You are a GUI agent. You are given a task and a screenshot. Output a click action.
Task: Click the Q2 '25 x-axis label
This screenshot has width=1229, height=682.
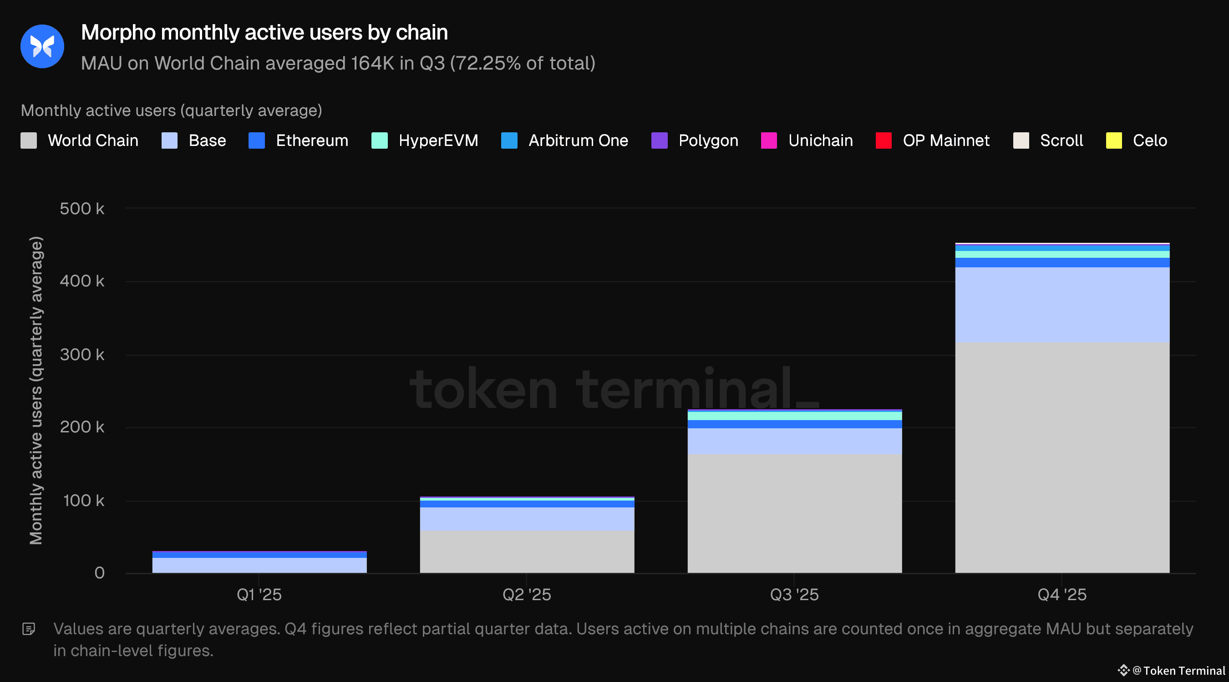point(527,595)
